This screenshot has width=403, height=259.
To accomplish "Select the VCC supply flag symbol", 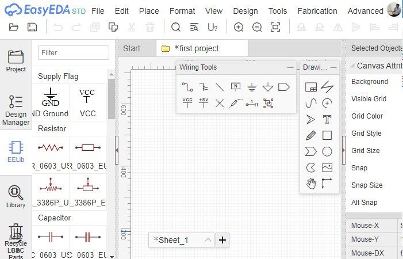I will coord(88,102).
